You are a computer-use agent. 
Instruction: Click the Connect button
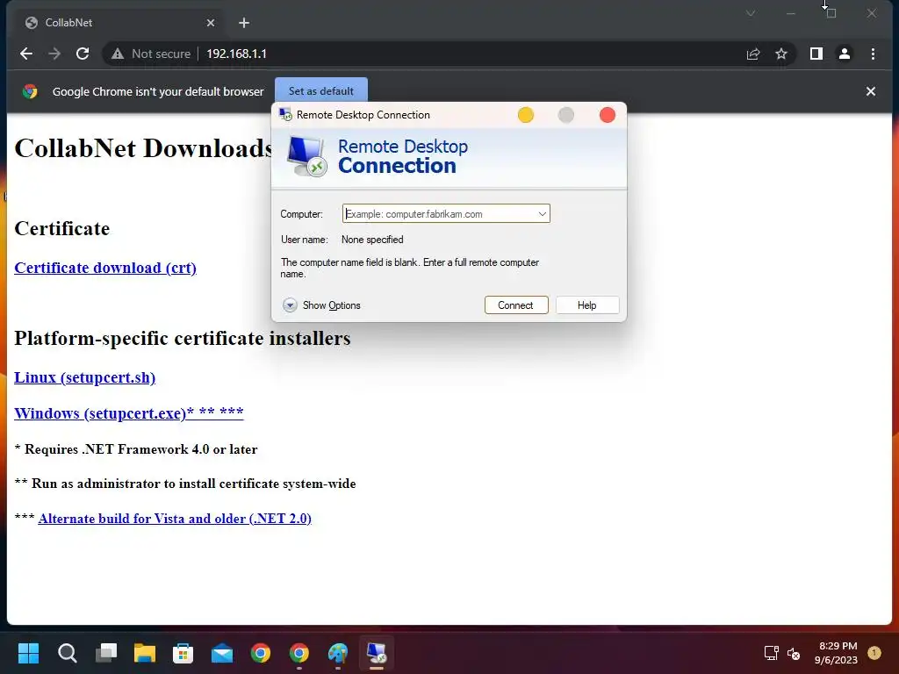tap(516, 305)
